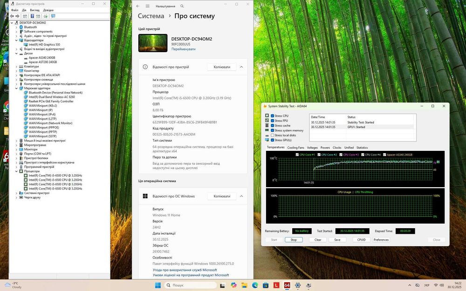Screen dimensions: 466x291
Task: Uncheck Stress system memory checkbox
Action: coord(272,130)
